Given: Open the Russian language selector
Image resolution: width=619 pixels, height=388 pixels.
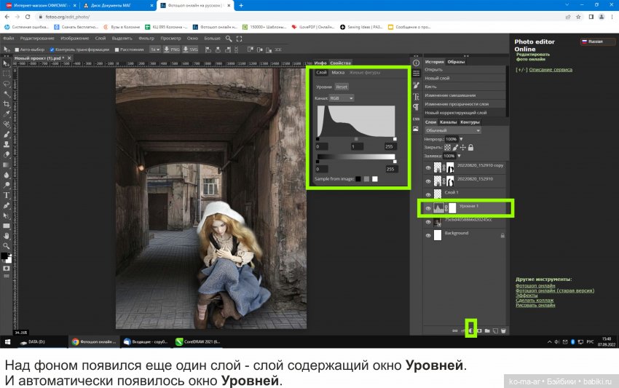Looking at the screenshot, I should [x=598, y=41].
